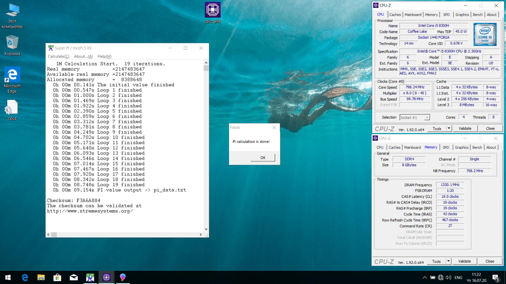Screen dimensions: 506x284
Task: Switch to Bench tab in top CPU-Z
Action: point(478,15)
